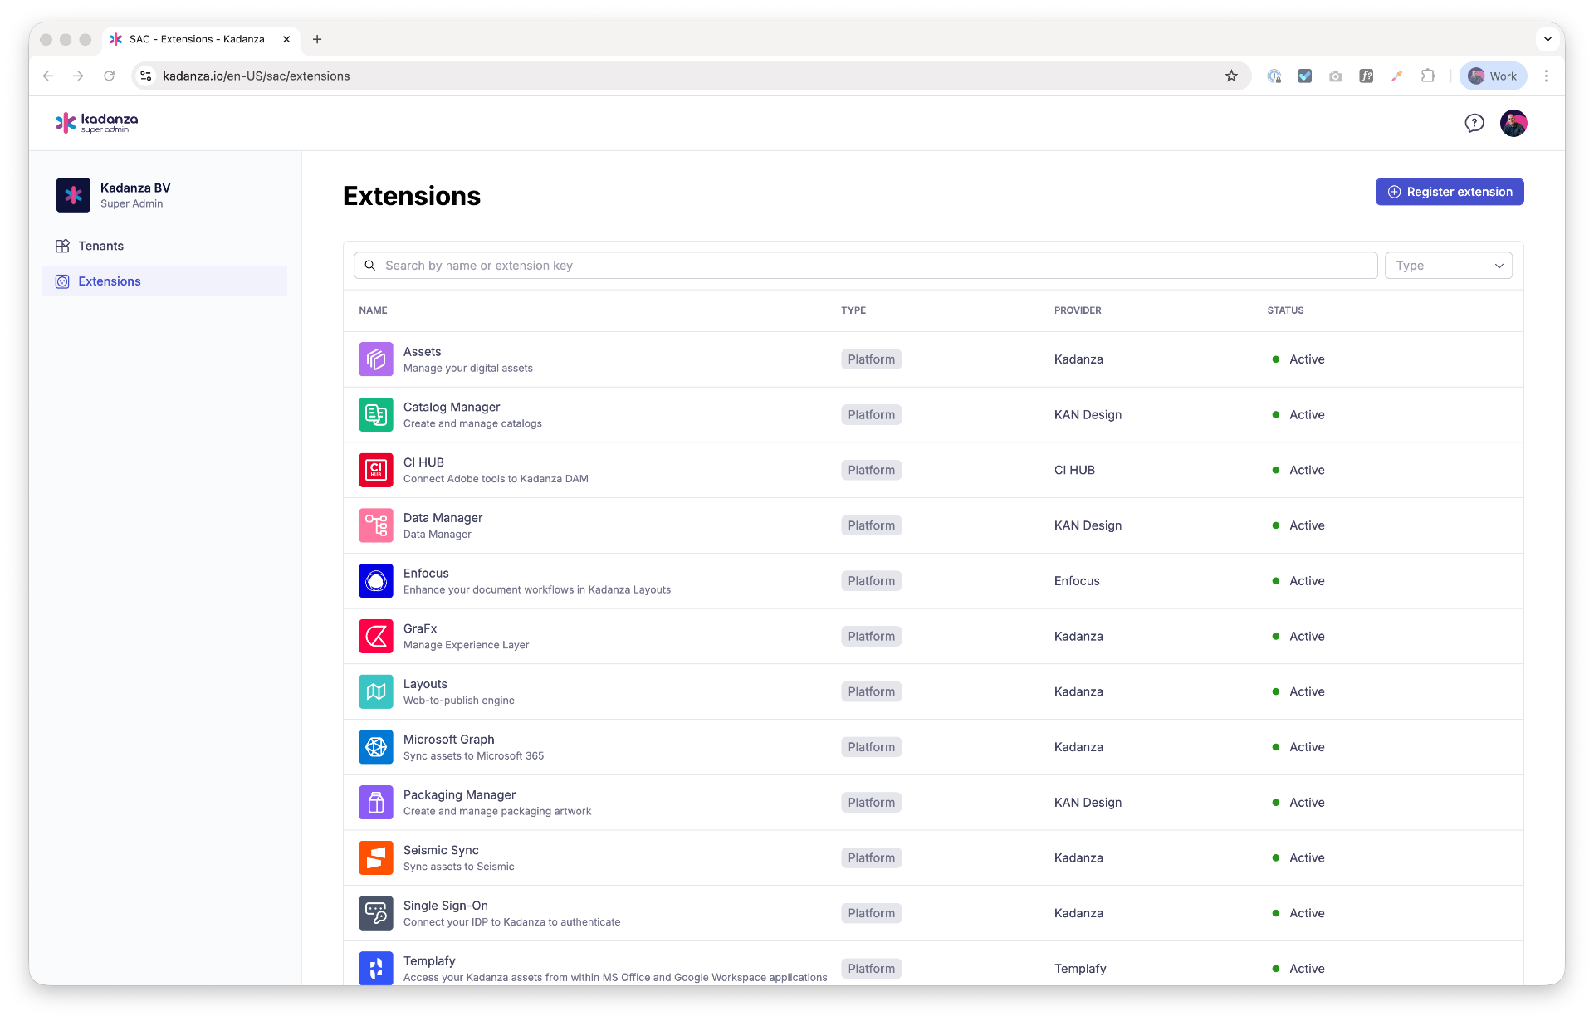Viewport: 1594px width, 1021px height.
Task: Open the Type filter dropdown
Action: pos(1449,266)
